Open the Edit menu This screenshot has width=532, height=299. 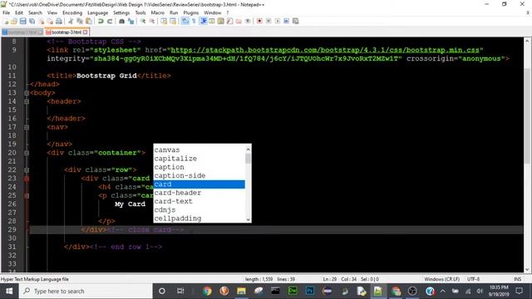pos(19,12)
